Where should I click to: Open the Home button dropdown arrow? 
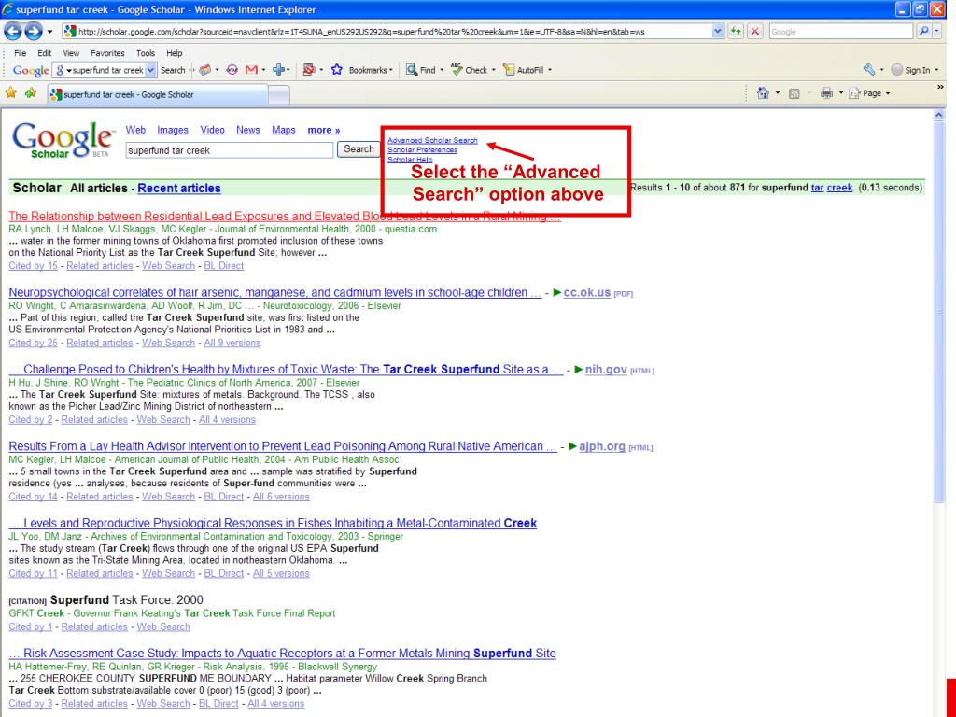coord(777,93)
